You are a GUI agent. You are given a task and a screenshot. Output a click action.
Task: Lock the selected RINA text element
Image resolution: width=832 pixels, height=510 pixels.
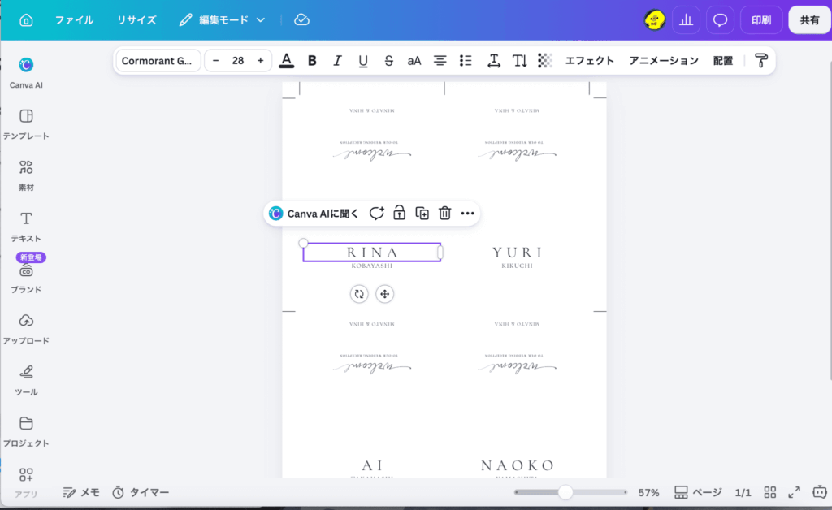(399, 213)
